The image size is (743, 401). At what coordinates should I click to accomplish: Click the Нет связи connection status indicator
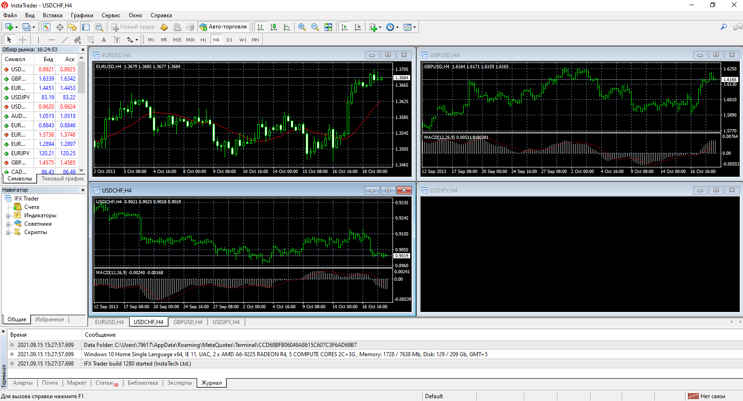pyautogui.click(x=707, y=396)
